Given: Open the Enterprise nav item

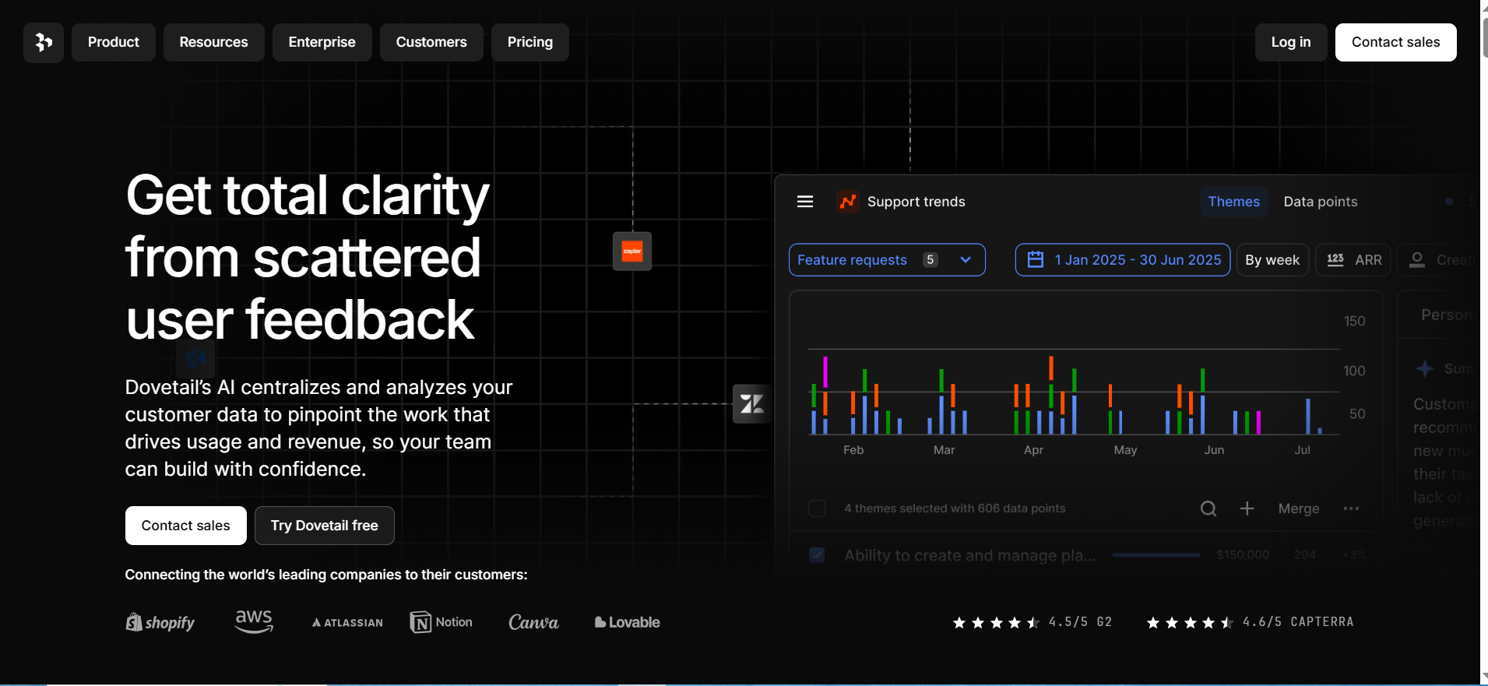Looking at the screenshot, I should pyautogui.click(x=322, y=42).
